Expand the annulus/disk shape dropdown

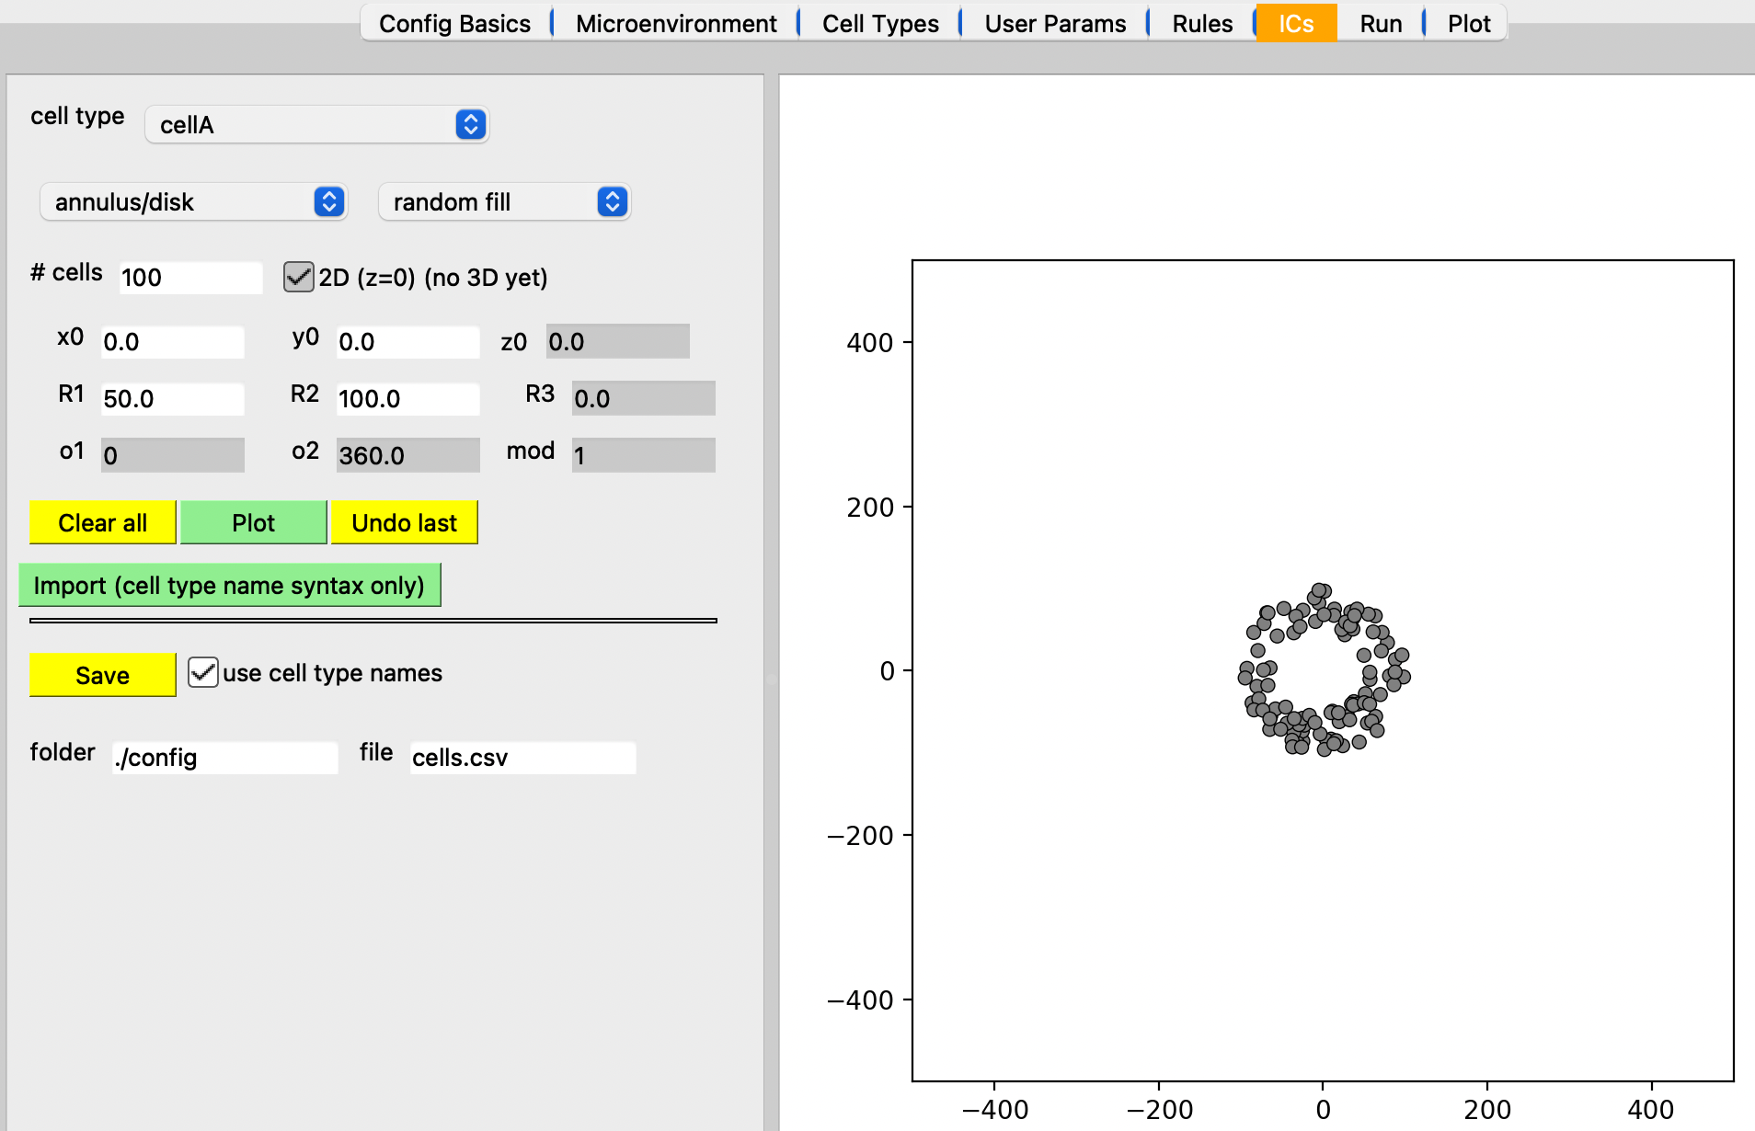193,201
